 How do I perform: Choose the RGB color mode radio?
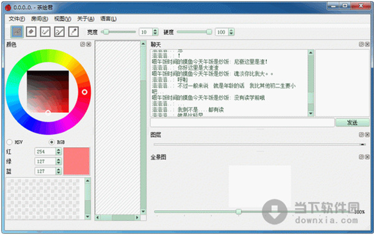[x=52, y=142]
